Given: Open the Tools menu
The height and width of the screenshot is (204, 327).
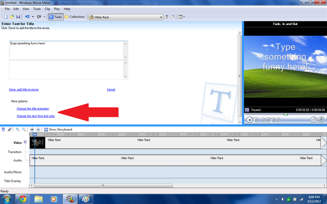Looking at the screenshot, I should [37, 9].
